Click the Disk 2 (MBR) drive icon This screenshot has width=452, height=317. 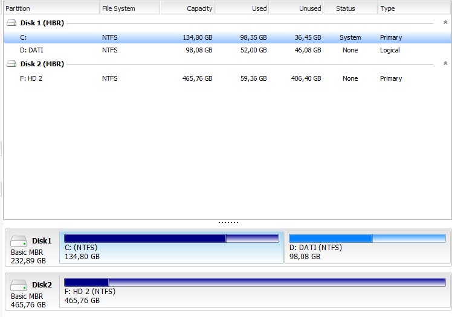coord(11,64)
